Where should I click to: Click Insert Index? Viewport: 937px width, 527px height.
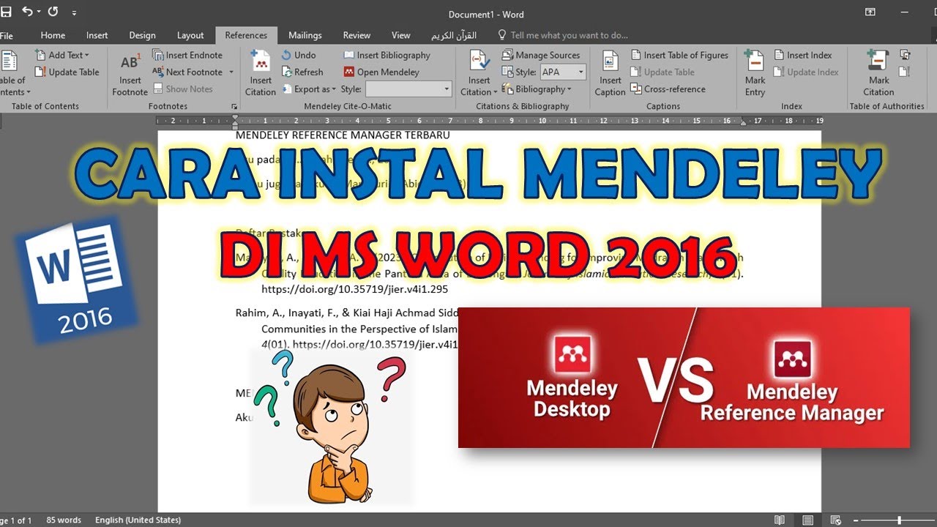802,55
